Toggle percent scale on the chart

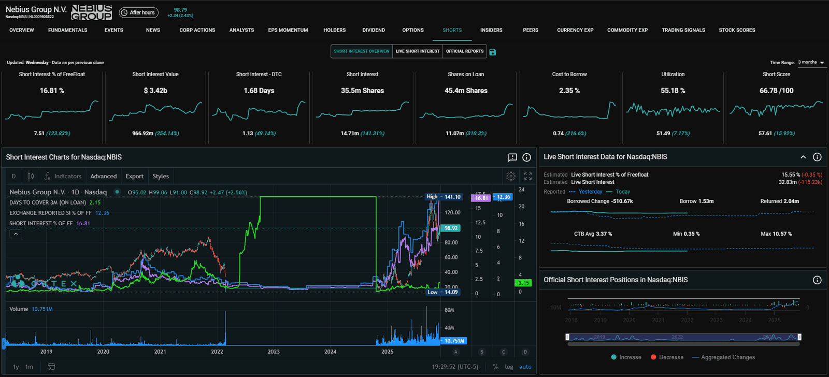(496, 367)
